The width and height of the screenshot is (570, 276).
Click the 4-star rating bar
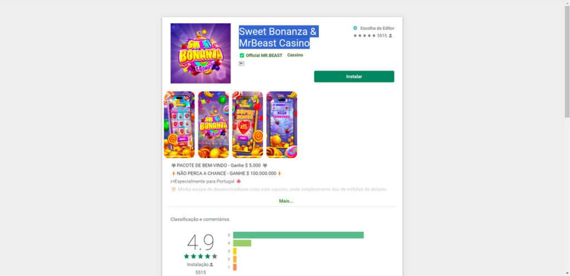click(x=242, y=243)
